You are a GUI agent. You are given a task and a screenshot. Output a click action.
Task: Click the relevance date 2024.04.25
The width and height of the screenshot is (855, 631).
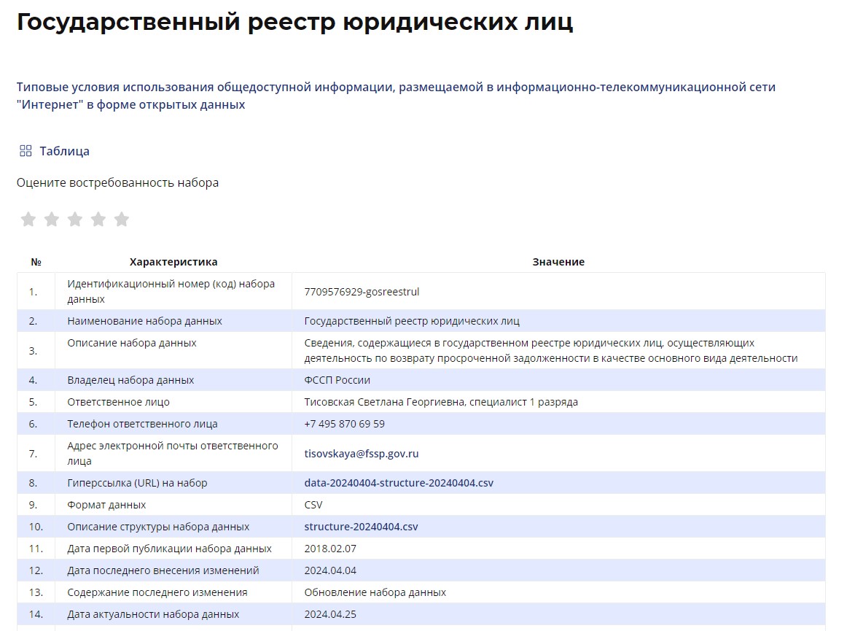tap(330, 614)
